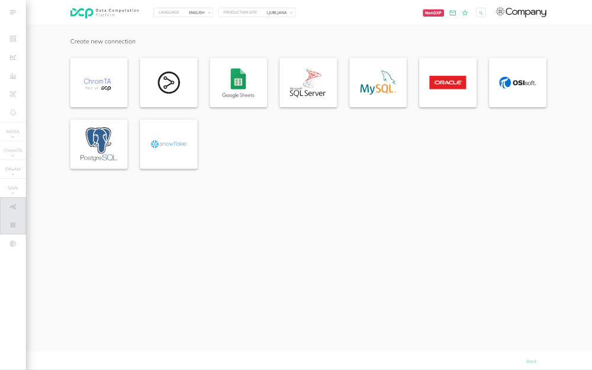Select the ChromTA connection card
Image resolution: width=592 pixels, height=370 pixels.
coord(99,83)
